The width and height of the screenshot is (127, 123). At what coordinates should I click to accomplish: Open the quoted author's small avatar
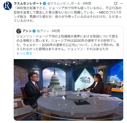19,31
